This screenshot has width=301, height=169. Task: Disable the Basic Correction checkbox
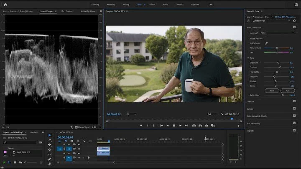pos(294,27)
